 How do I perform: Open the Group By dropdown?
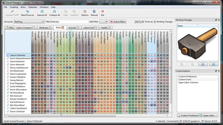28,22
